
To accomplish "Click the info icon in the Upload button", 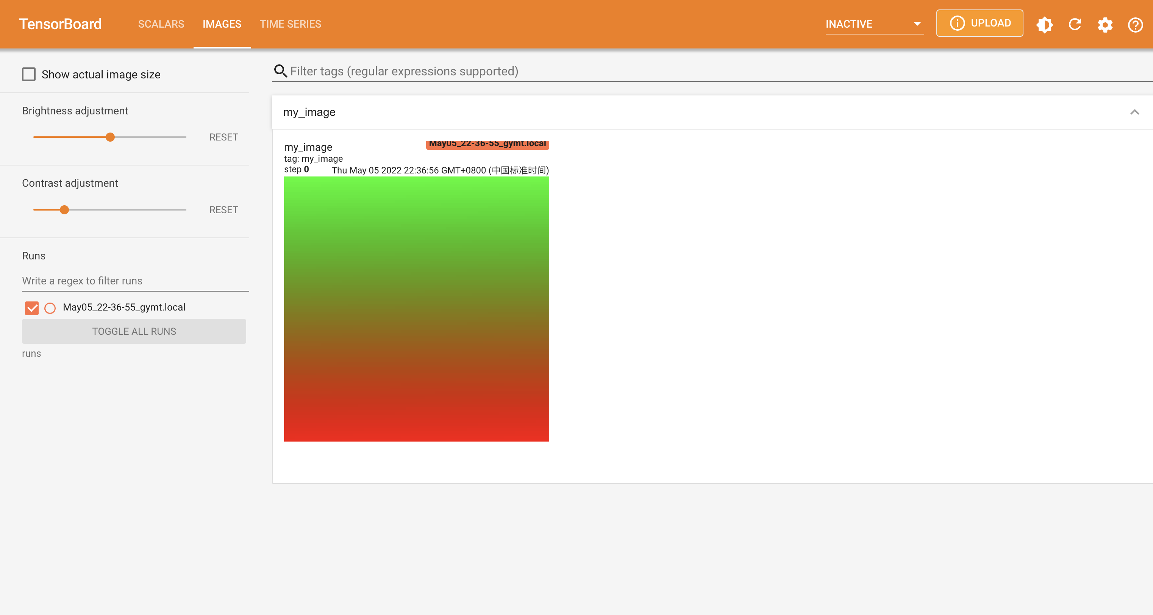I will tap(957, 23).
